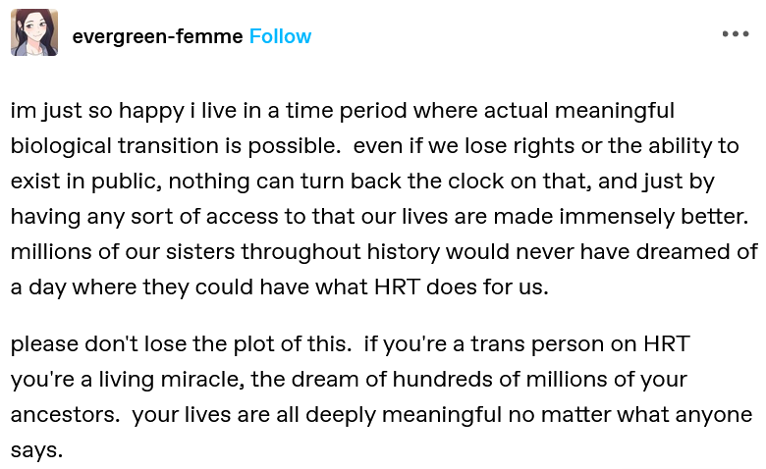The image size is (766, 469).
Task: Click the evergreen-femme profile avatar
Action: click(x=34, y=34)
